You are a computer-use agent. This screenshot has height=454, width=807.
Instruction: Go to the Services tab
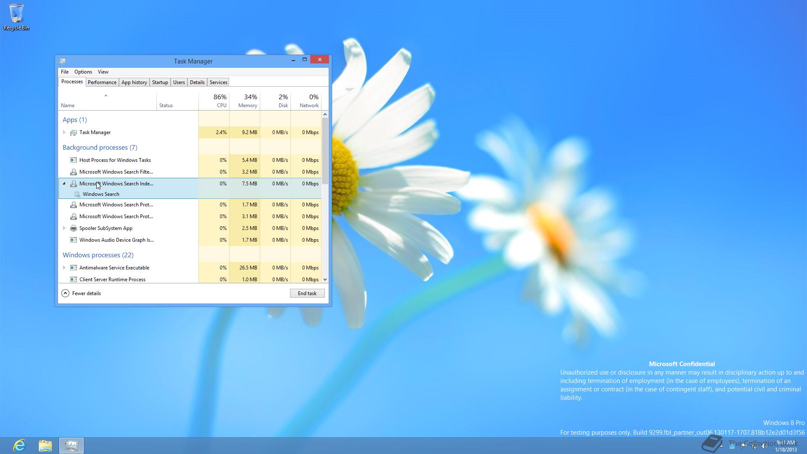click(219, 82)
